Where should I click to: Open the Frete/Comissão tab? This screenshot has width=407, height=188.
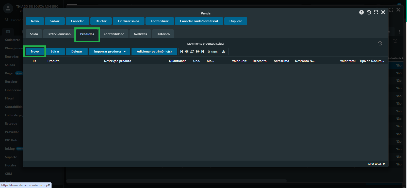point(59,34)
